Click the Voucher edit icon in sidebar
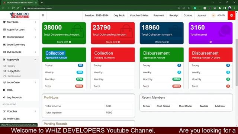This screenshot has height=134, width=238. point(4,111)
